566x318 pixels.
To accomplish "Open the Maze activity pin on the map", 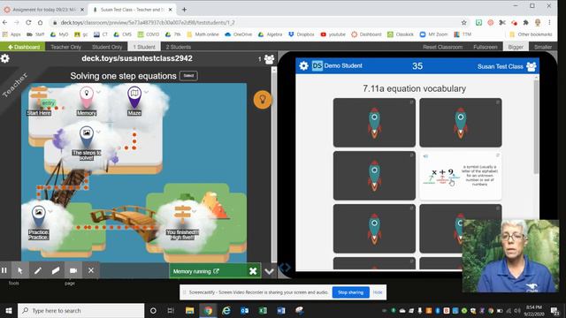I will [x=134, y=97].
